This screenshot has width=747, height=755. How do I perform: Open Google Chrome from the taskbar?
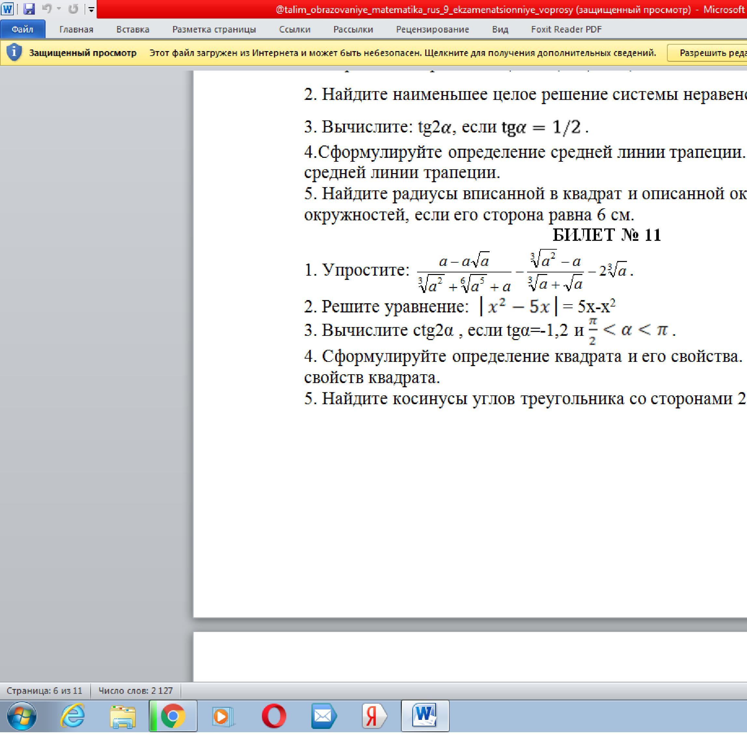click(173, 716)
